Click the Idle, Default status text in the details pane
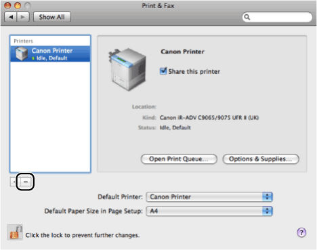 click(175, 127)
